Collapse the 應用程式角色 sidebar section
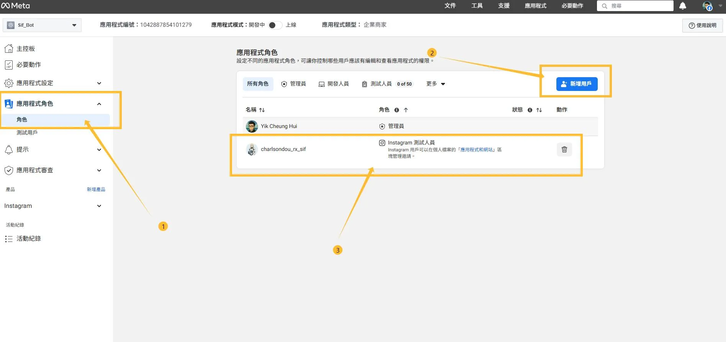This screenshot has height=342, width=726. point(99,104)
